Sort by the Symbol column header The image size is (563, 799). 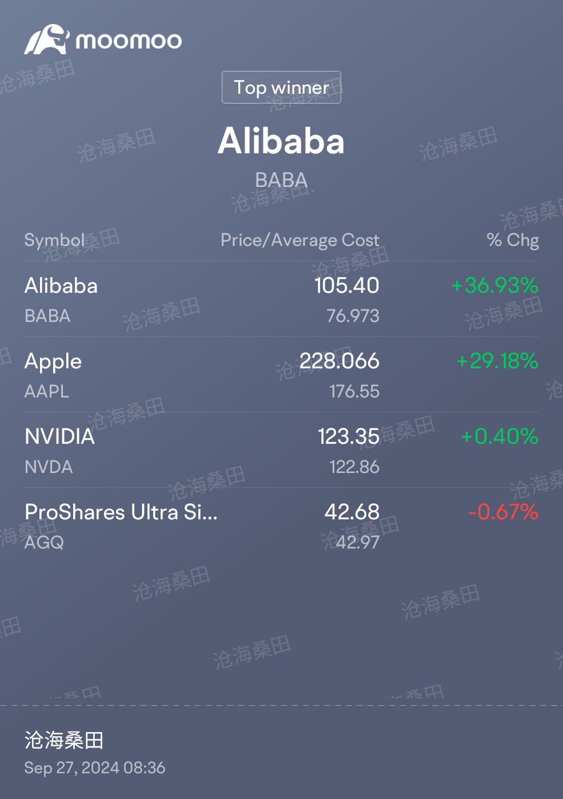pyautogui.click(x=54, y=240)
